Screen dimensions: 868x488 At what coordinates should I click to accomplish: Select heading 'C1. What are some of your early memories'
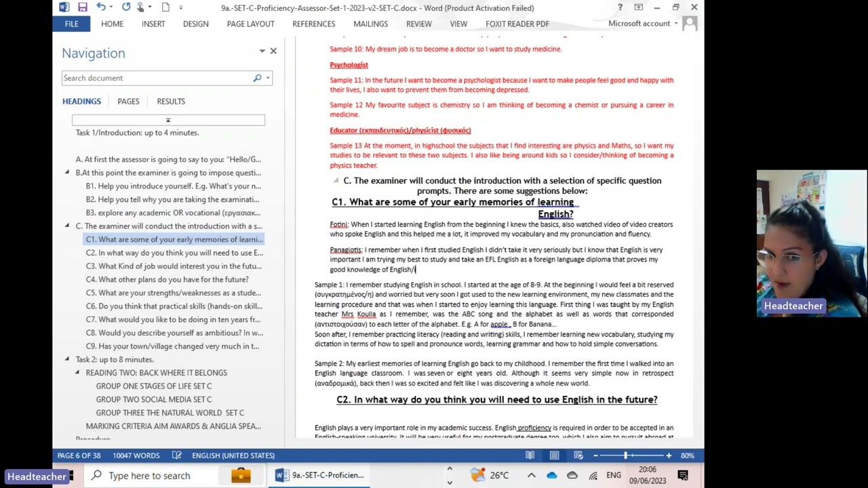coord(174,239)
